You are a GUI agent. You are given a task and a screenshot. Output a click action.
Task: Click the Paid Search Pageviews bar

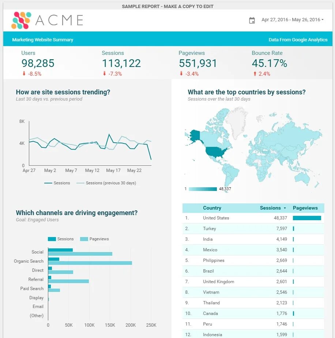[54, 290]
